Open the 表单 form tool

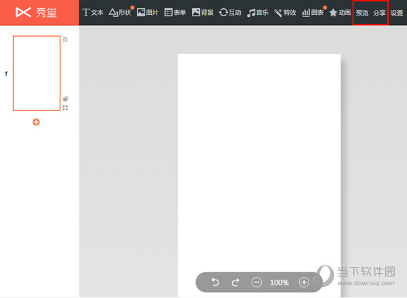(x=175, y=12)
